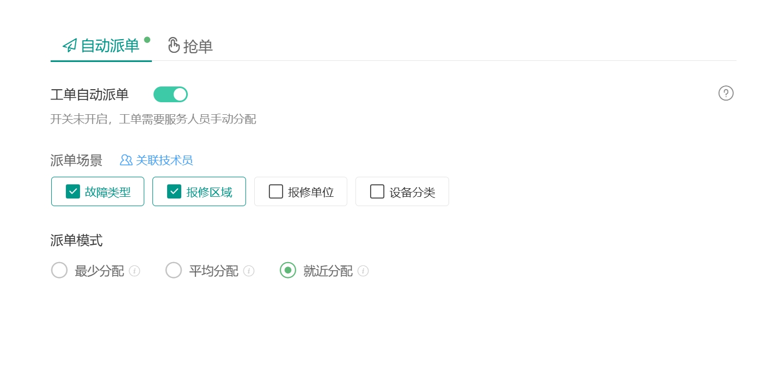Click the green dot badge on 自动派单 tab
This screenshot has height=366, width=767.
point(147,40)
